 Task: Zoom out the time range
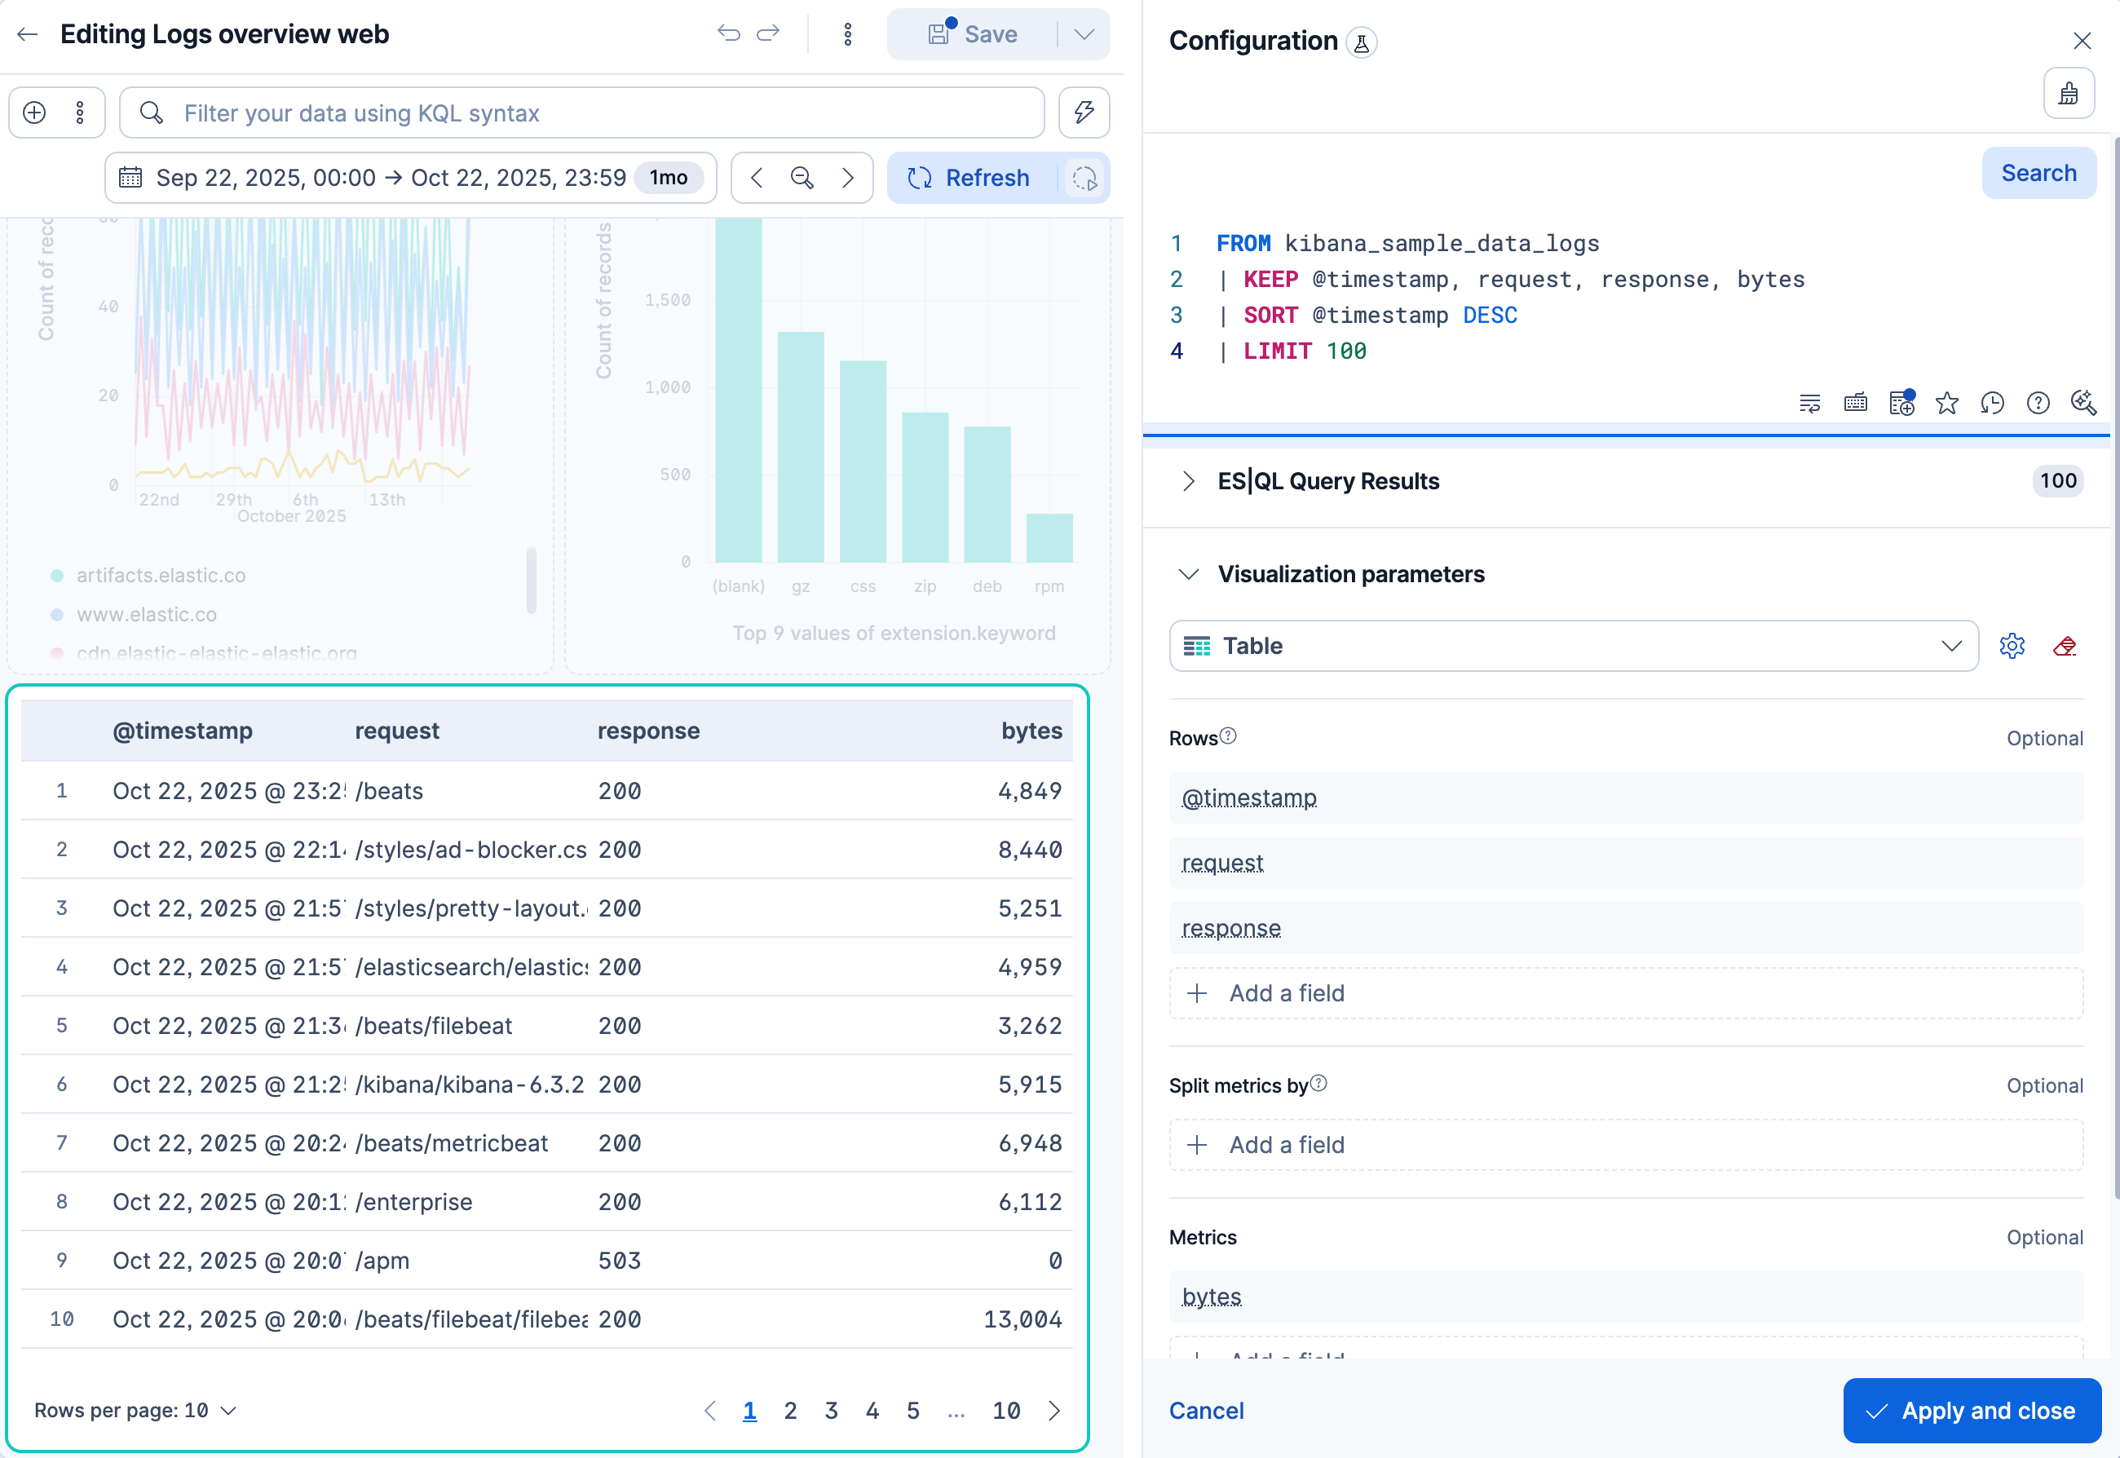tap(802, 177)
